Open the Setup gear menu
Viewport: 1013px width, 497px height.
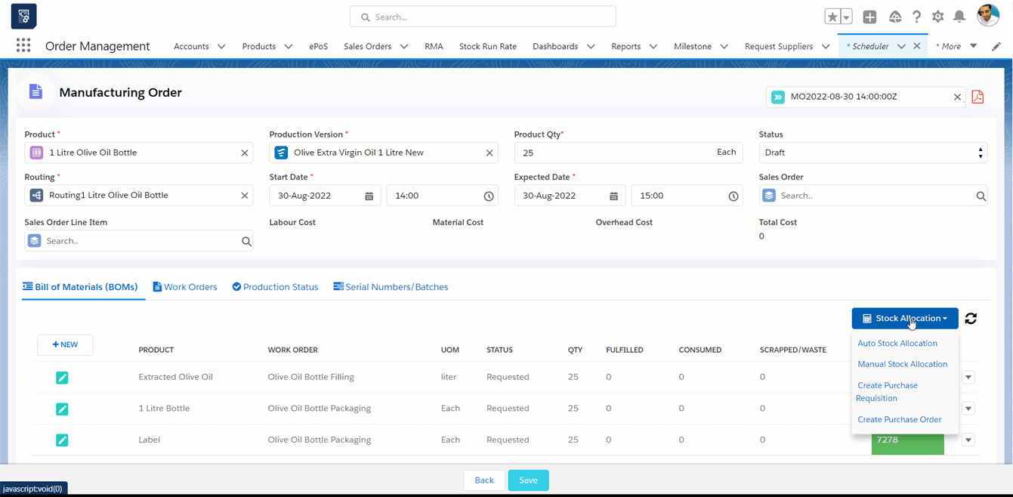tap(937, 17)
